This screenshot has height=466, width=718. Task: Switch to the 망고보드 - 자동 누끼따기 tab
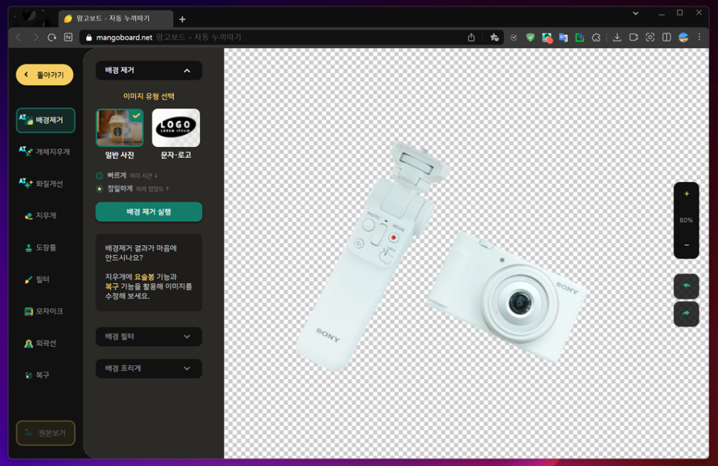point(115,19)
